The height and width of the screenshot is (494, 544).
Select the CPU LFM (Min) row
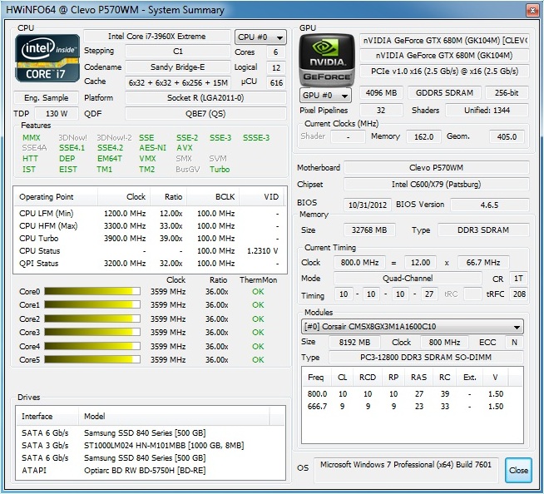tap(149, 214)
